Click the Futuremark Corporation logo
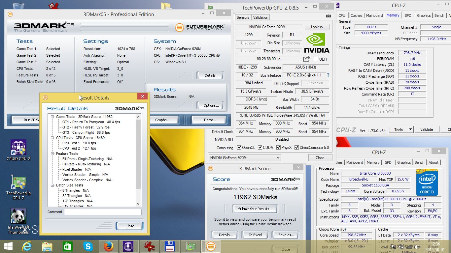 click(200, 27)
